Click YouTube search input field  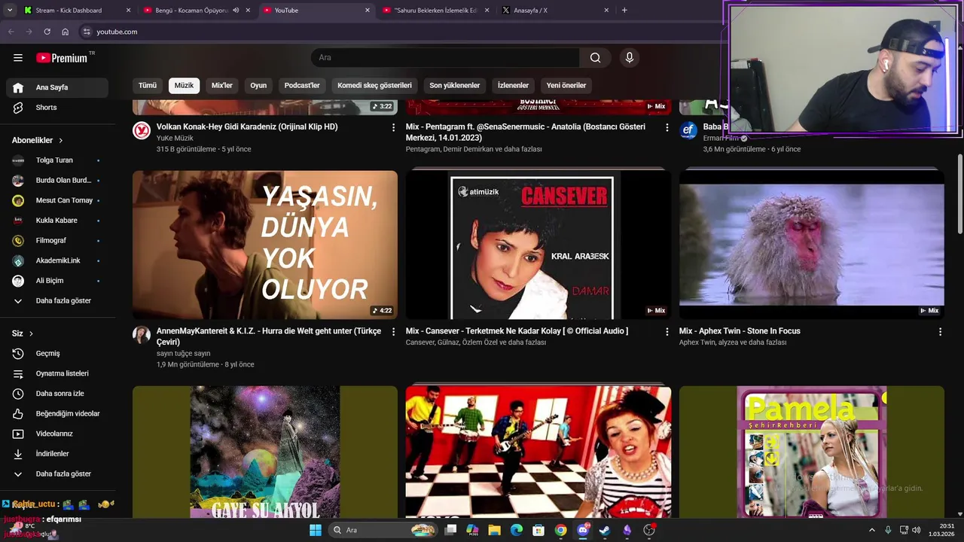click(x=444, y=58)
